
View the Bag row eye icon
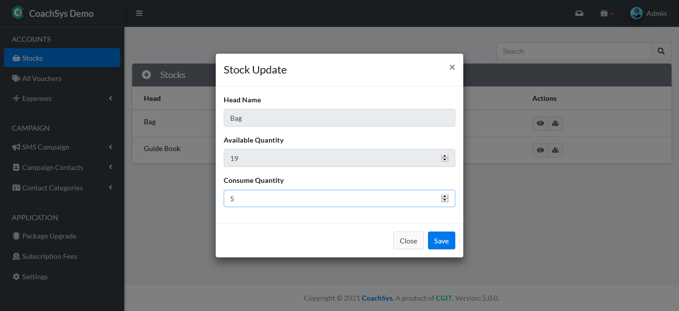click(x=540, y=123)
